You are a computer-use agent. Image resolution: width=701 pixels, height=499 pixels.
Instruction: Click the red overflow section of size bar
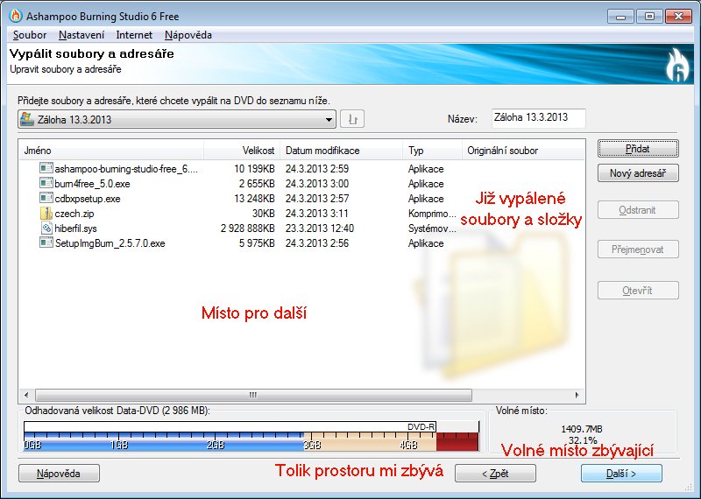[457, 442]
